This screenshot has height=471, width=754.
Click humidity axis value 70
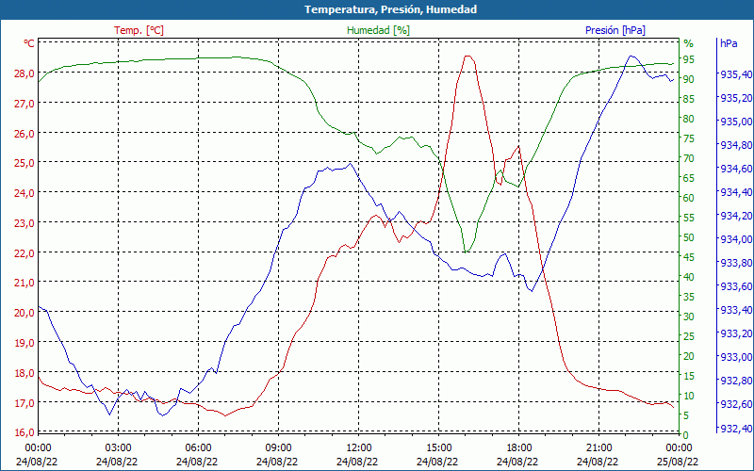[689, 158]
